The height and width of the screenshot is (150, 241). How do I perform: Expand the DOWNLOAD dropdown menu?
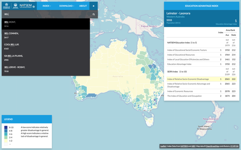(67, 6)
